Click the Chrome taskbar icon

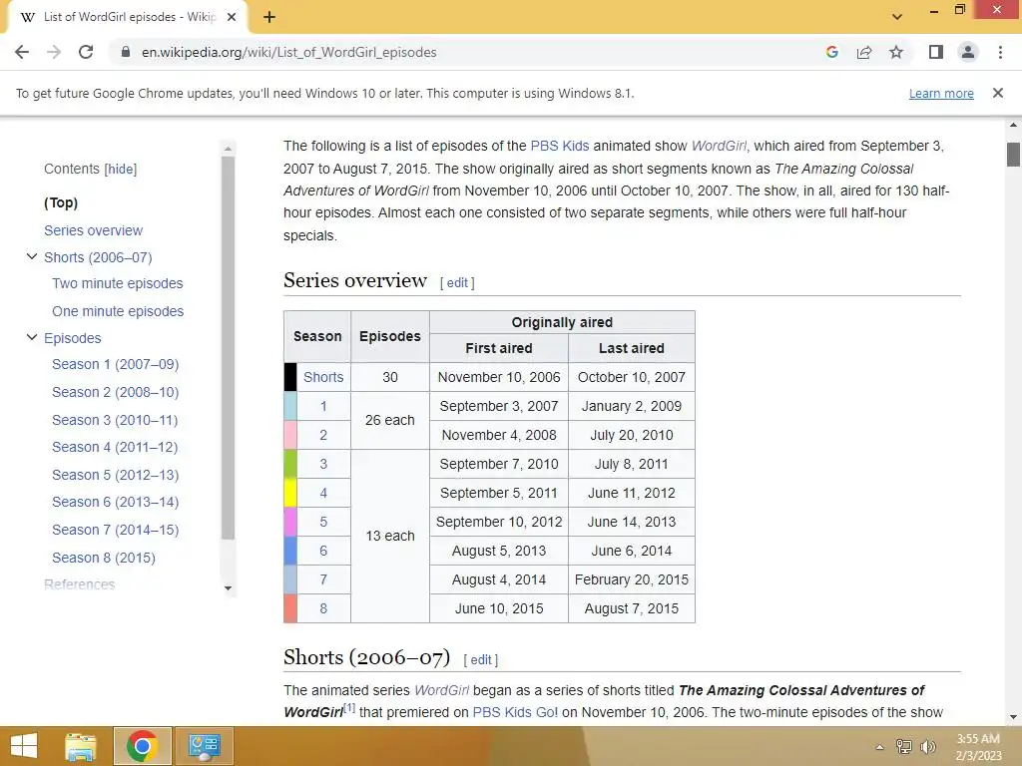[x=142, y=746]
